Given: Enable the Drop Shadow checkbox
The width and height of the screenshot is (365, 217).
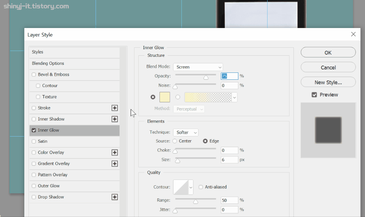Looking at the screenshot, I should pyautogui.click(x=34, y=197).
